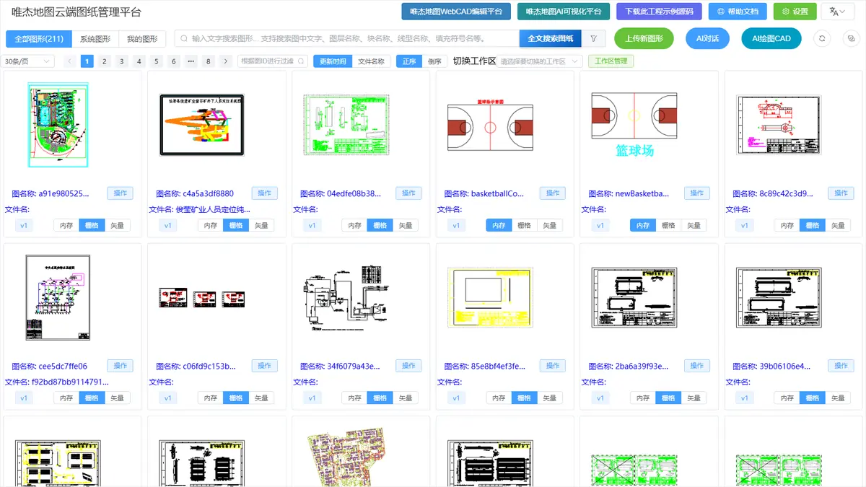Click 上传新图形 button
The image size is (866, 487).
(x=644, y=39)
